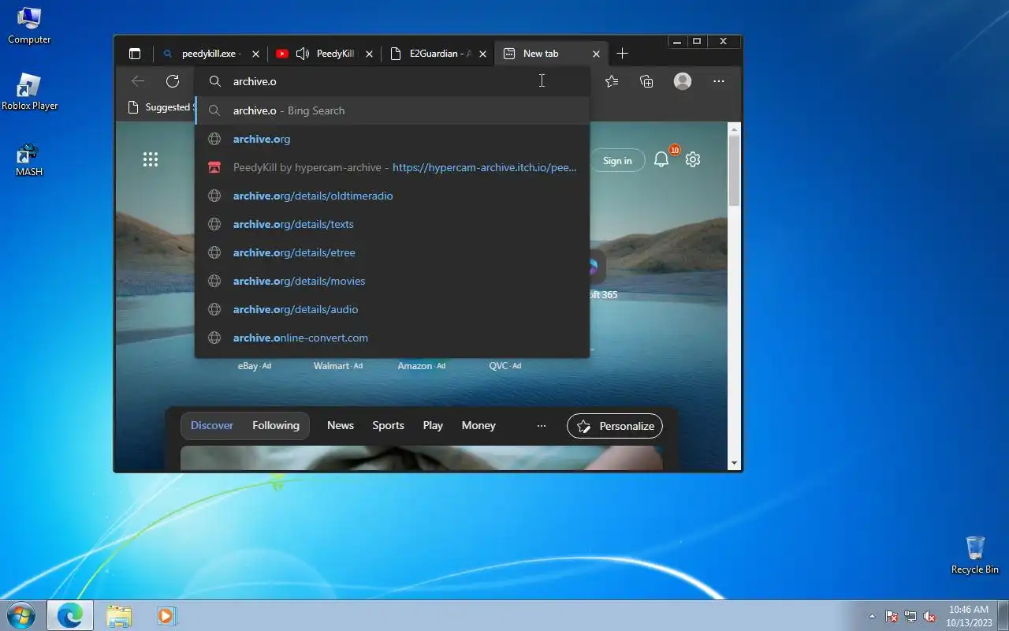Image resolution: width=1009 pixels, height=631 pixels.
Task: Click the Suggested Sites bookmark
Action: coord(160,107)
